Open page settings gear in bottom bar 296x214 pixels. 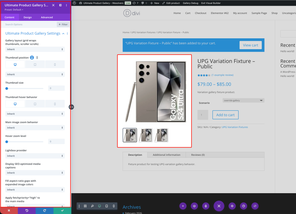coord(232,206)
